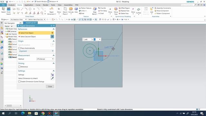
Task: Click the Settings icon in dialog Settings row
Action: (52, 75)
